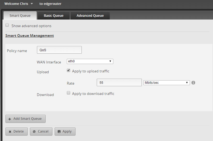
Task: Focus the upload Rate input field
Action: tap(119, 83)
